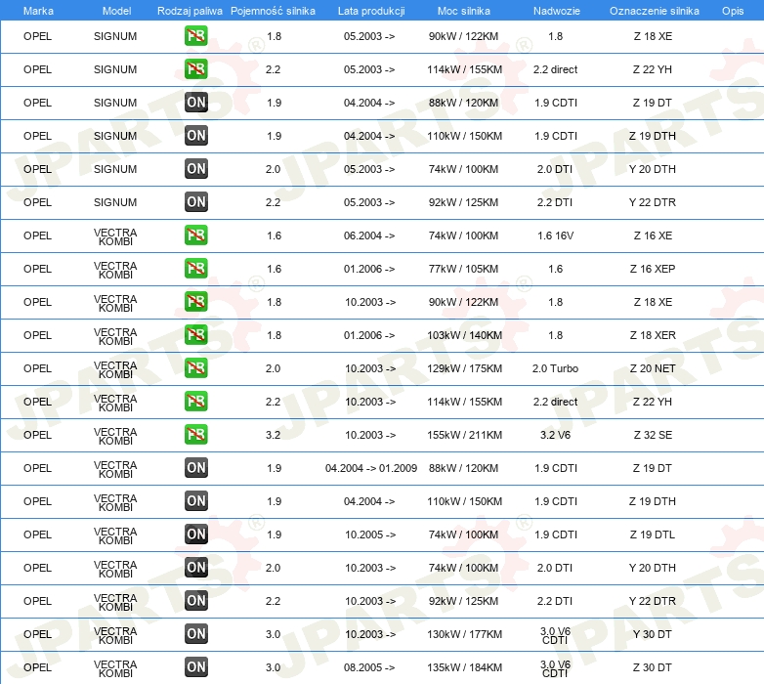Image resolution: width=764 pixels, height=684 pixels.
Task: Click the Oznaczenie silnika column header
Action: 654,11
